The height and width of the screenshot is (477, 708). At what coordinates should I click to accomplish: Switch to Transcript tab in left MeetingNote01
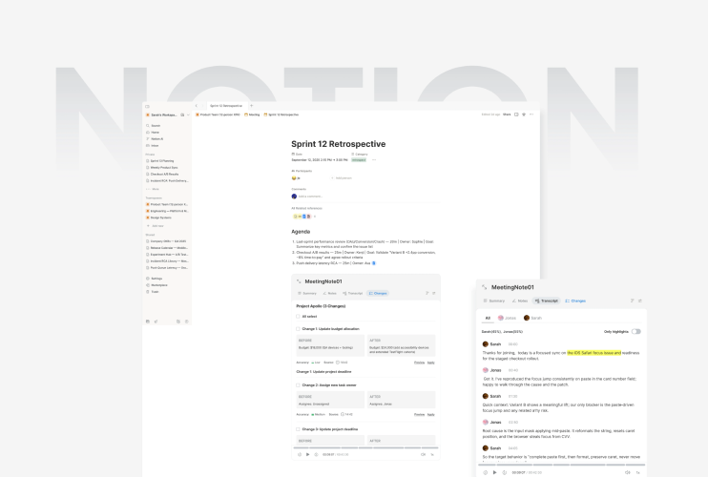(353, 293)
